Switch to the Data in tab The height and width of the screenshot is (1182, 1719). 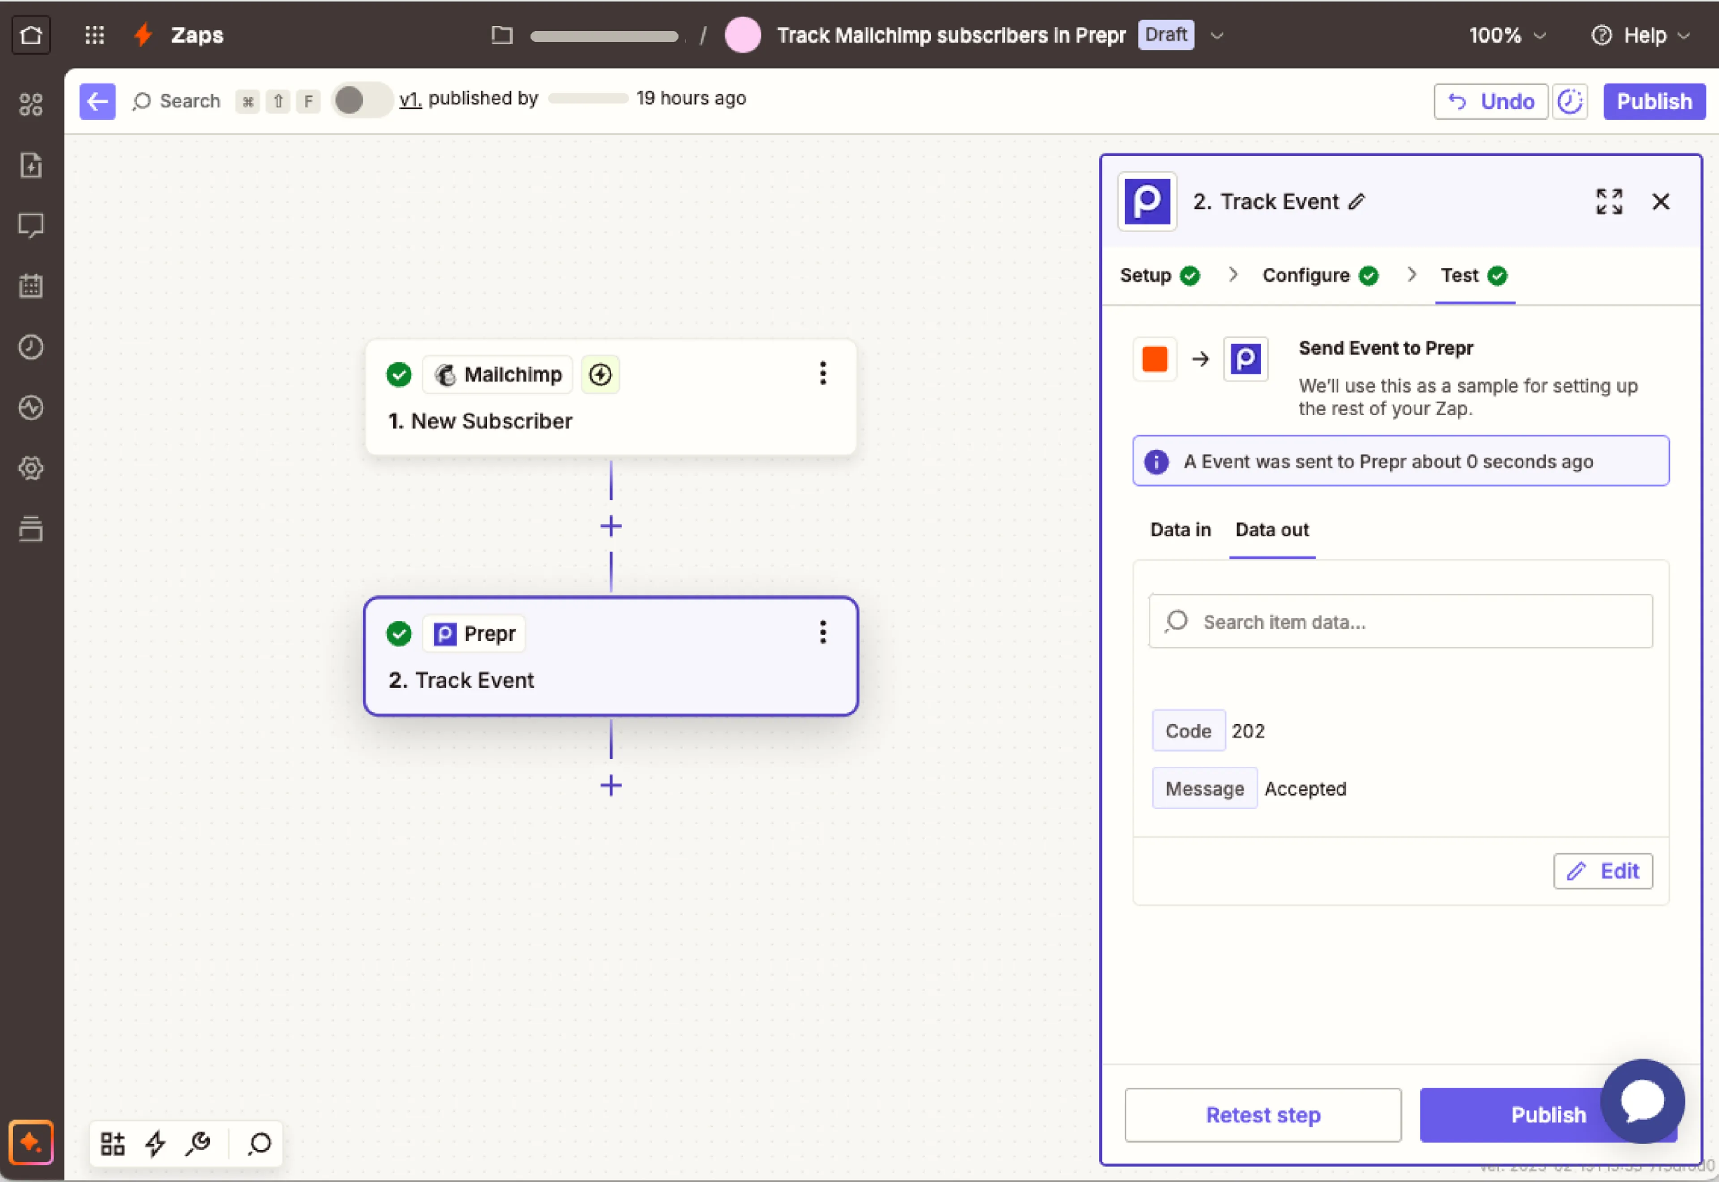pyautogui.click(x=1180, y=530)
